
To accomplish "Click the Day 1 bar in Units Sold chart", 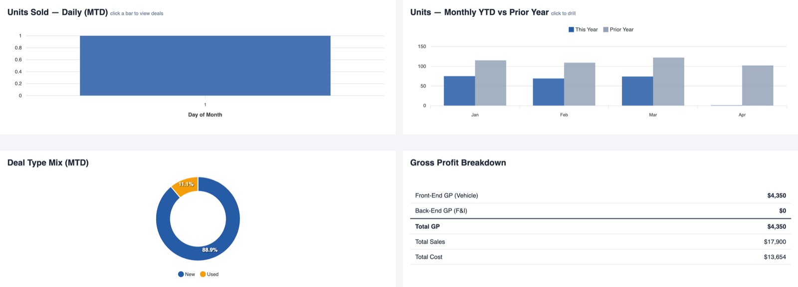I will [204, 65].
